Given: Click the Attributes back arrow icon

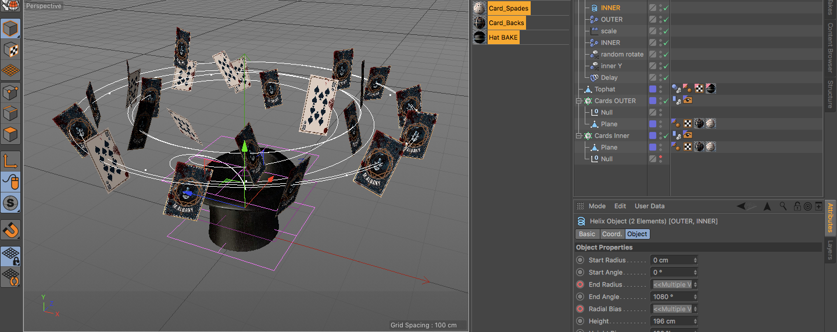Looking at the screenshot, I should (x=742, y=206).
